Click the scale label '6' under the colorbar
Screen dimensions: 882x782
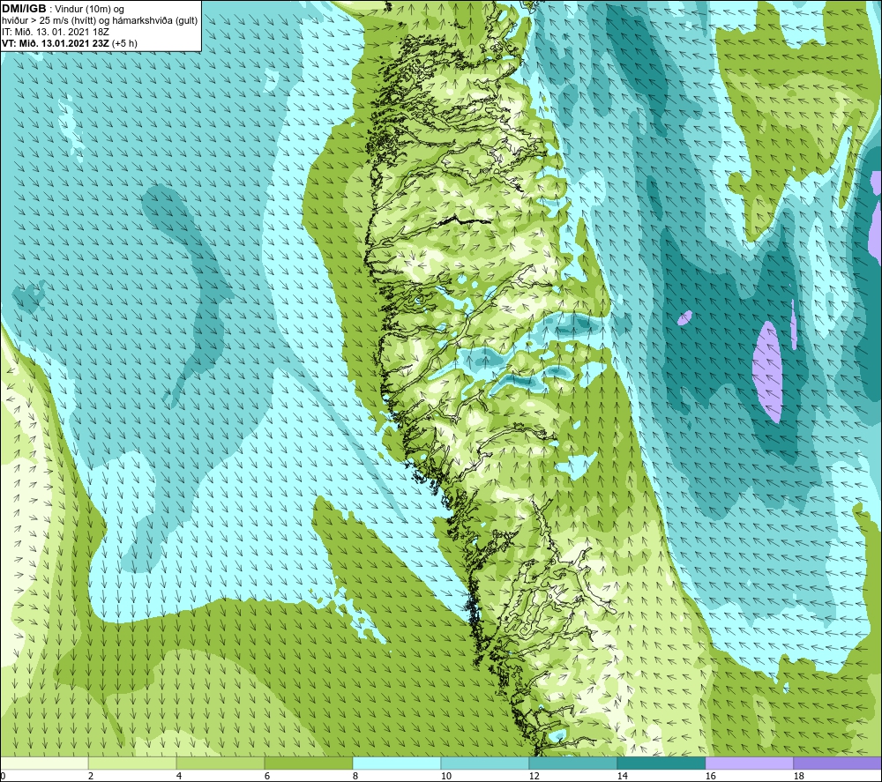[x=267, y=776]
